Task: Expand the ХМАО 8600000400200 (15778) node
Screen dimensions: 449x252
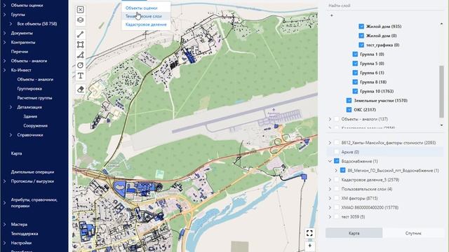Action: pos(330,207)
